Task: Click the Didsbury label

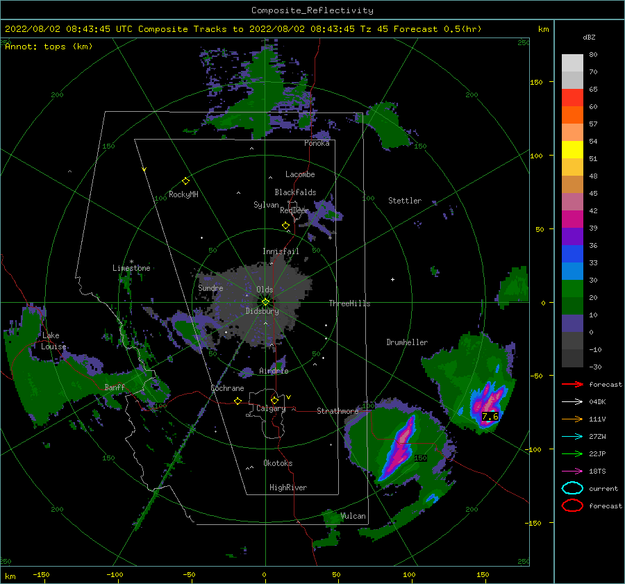Action: pos(262,311)
